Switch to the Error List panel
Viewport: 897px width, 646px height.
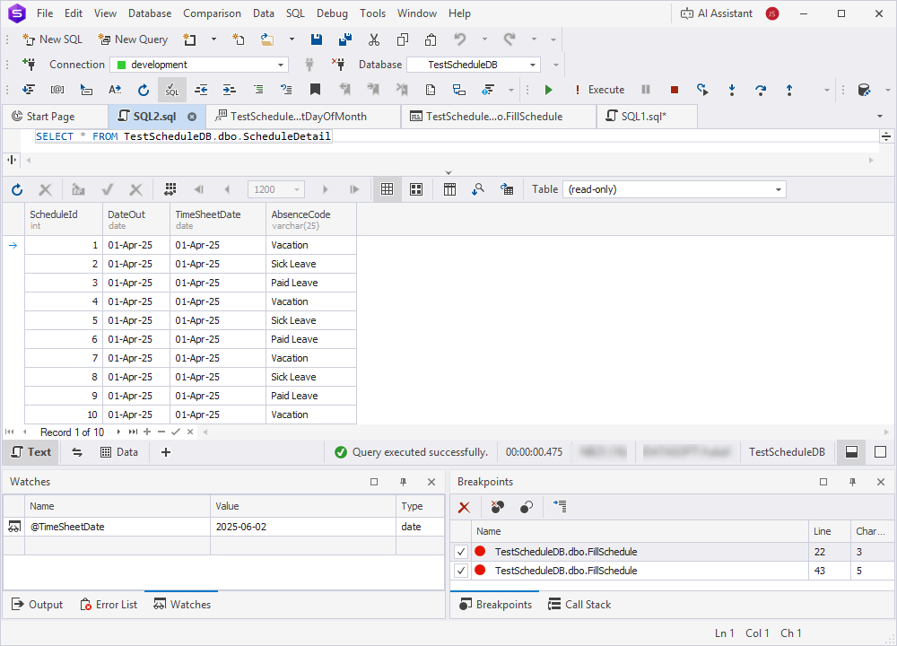click(109, 604)
